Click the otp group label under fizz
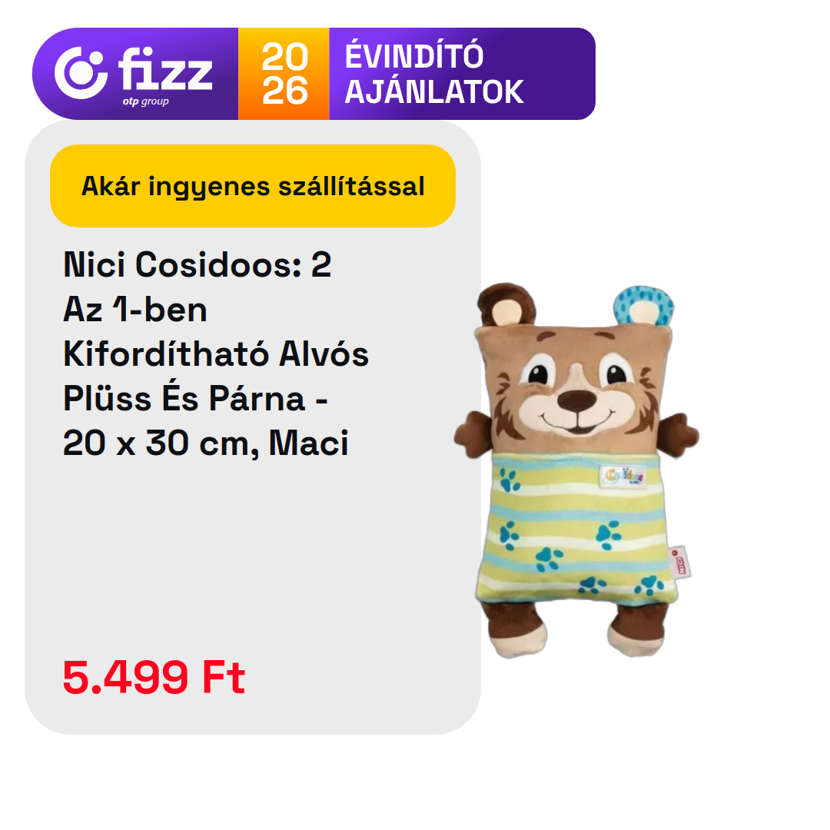The height and width of the screenshot is (830, 830). point(145,101)
